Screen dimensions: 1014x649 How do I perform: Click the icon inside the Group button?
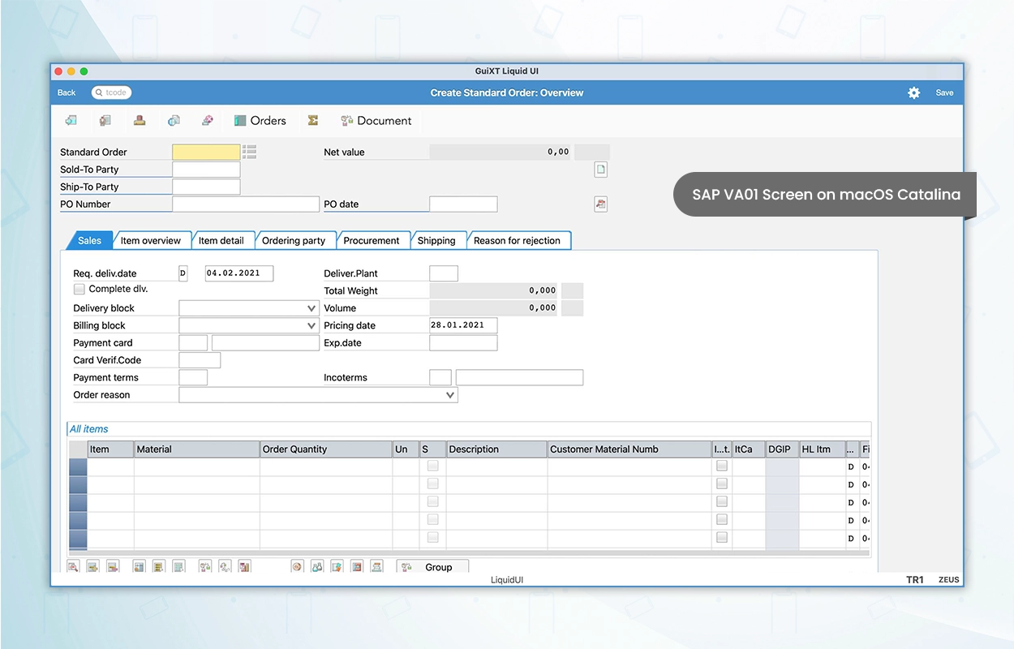pyautogui.click(x=406, y=567)
